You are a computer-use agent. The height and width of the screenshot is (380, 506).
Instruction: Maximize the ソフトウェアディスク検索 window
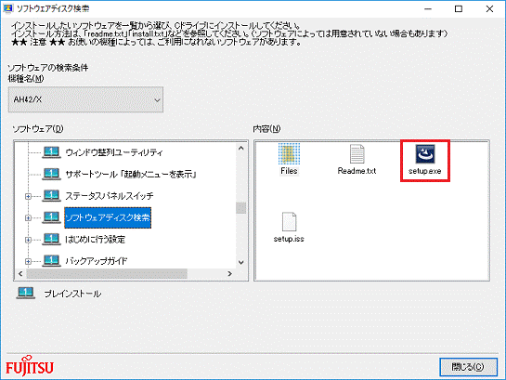459,9
